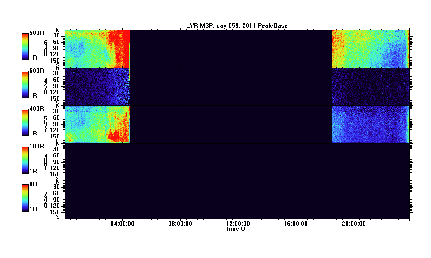
Task: Click the N label above the 6300 panel
Action: point(58,30)
